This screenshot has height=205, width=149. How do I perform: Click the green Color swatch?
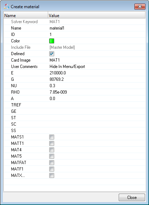point(52,41)
